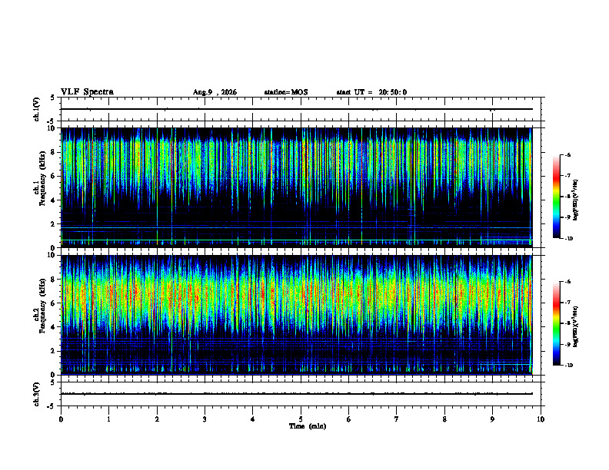Click the ch.3 voltage waveform trace
This screenshot has height=470, width=609.
(x=297, y=394)
